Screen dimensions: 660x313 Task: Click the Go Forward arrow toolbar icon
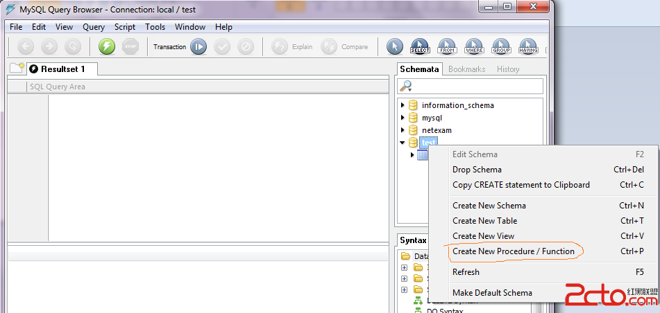49,46
